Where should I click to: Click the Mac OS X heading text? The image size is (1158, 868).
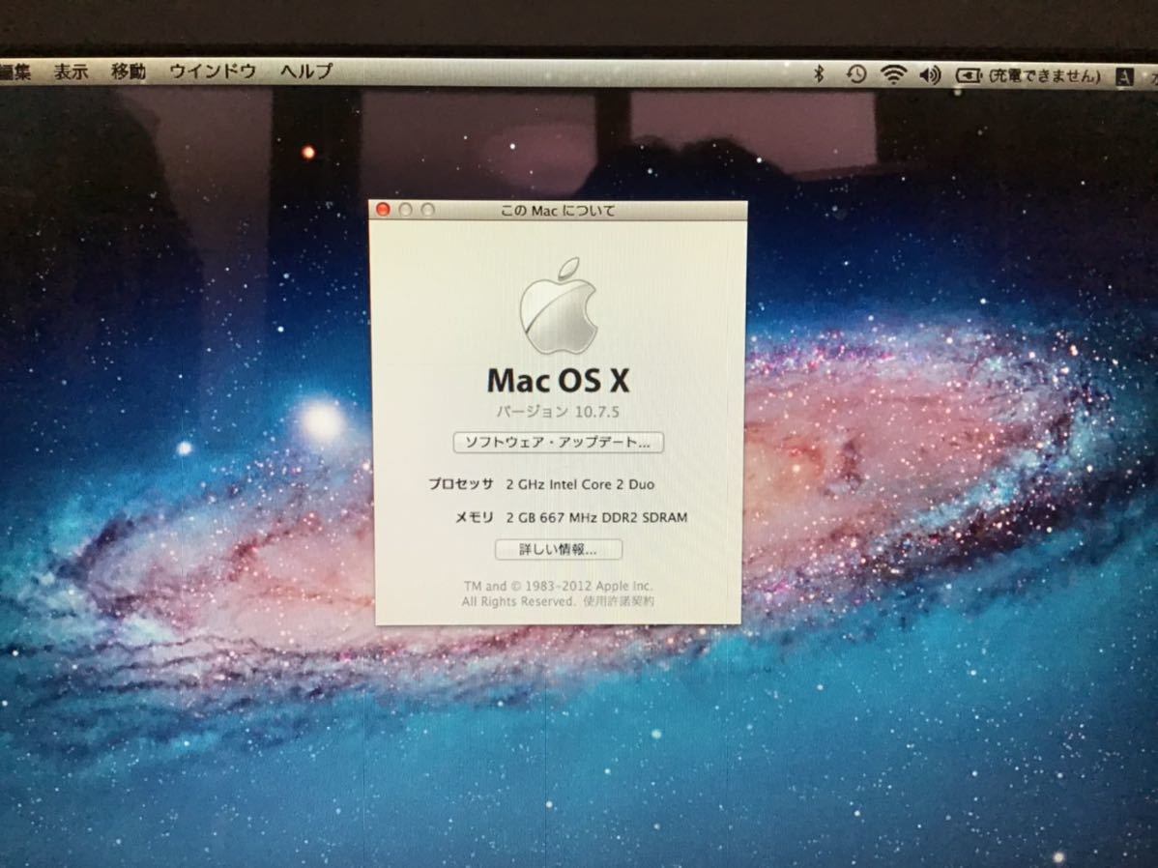(x=559, y=381)
